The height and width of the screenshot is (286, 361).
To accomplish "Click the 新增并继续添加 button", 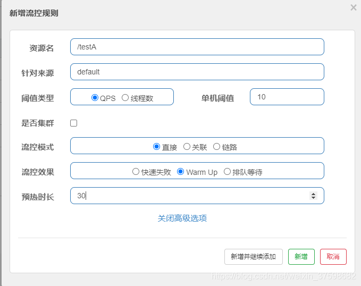I will click(254, 257).
